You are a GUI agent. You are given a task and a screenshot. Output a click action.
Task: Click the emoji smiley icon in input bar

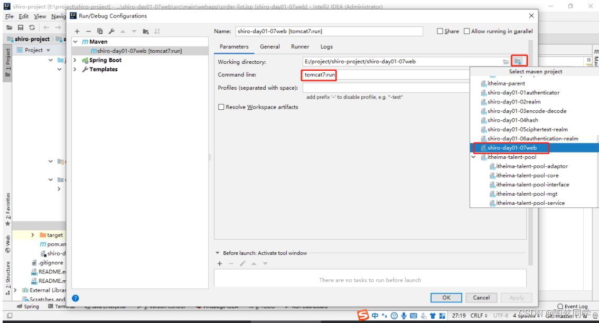[x=394, y=316]
